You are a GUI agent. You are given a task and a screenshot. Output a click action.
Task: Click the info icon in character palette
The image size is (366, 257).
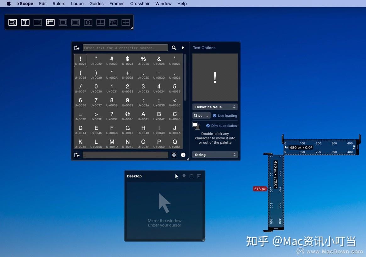tap(183, 155)
